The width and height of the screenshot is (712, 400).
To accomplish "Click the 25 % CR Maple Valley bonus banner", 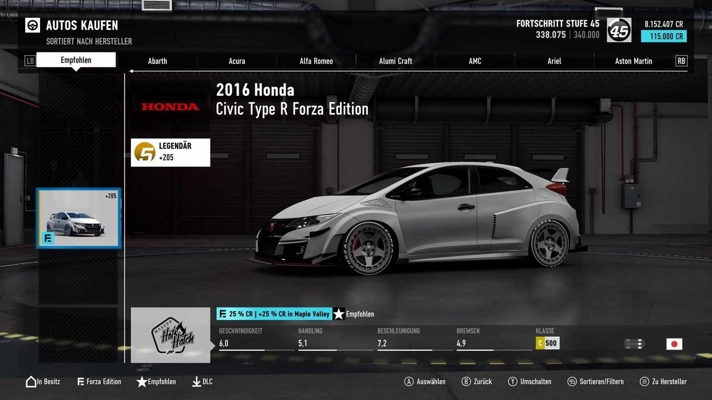I will pos(274,314).
